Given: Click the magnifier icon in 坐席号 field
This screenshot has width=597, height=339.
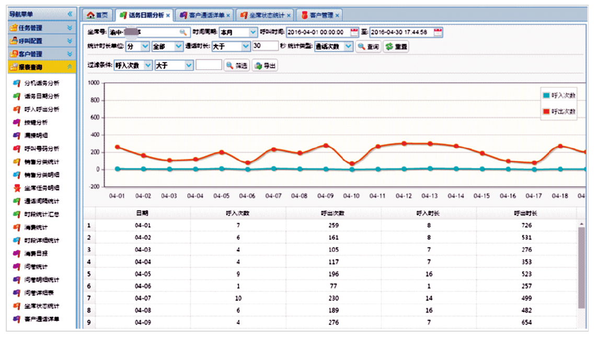Looking at the screenshot, I should pos(182,32).
